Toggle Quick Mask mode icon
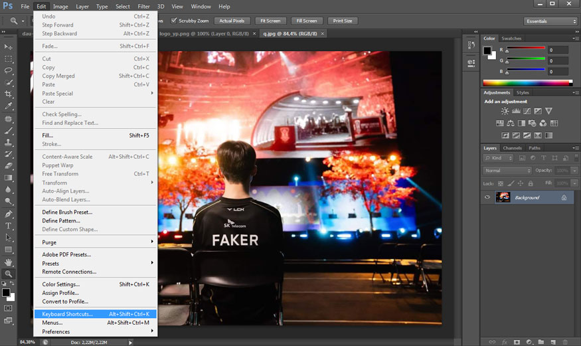This screenshot has height=346, width=581. pyautogui.click(x=9, y=308)
